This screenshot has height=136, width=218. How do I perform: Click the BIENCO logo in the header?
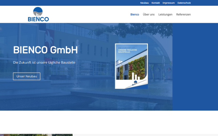point(39,14)
